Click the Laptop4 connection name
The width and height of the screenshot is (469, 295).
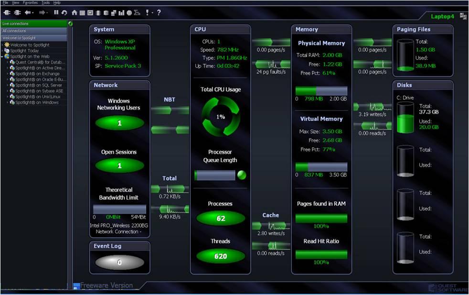(x=442, y=16)
